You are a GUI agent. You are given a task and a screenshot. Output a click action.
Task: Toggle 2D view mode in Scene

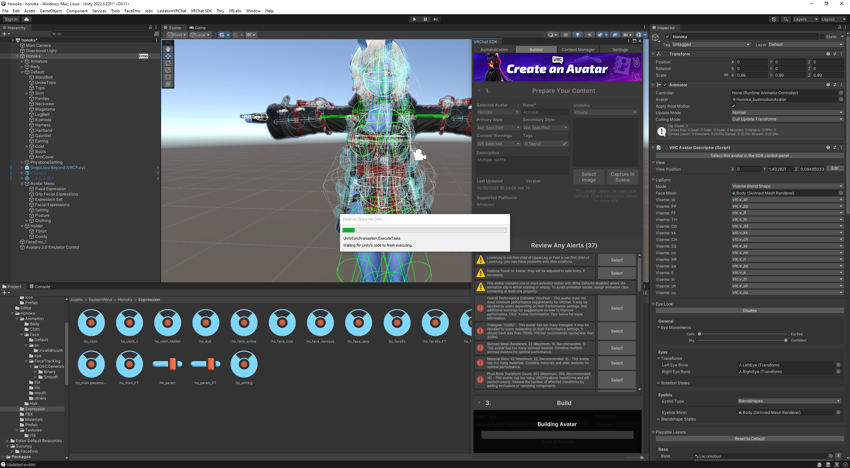[566, 35]
